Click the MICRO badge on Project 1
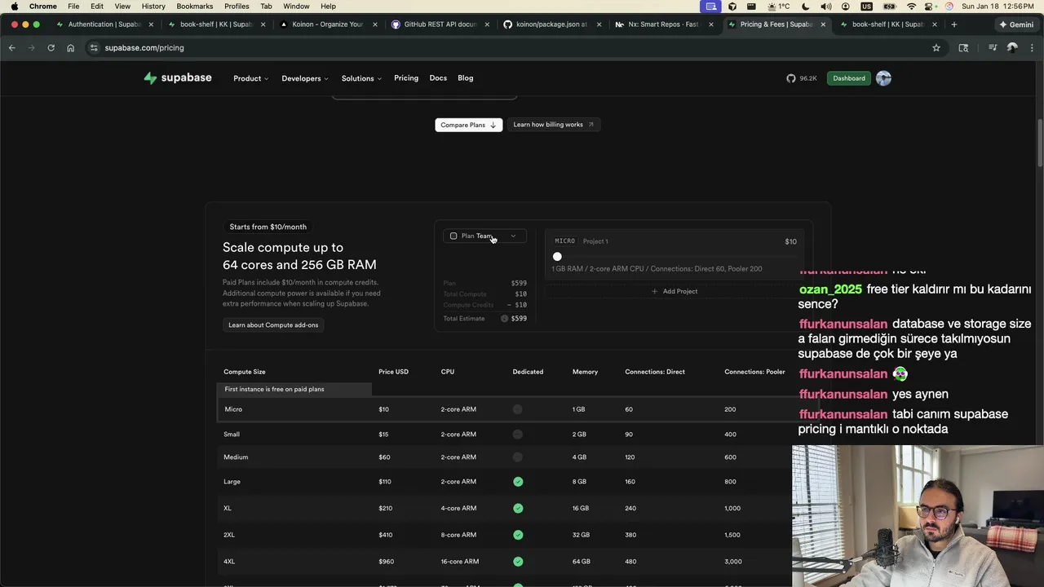Image resolution: width=1044 pixels, height=587 pixels. pyautogui.click(x=565, y=241)
